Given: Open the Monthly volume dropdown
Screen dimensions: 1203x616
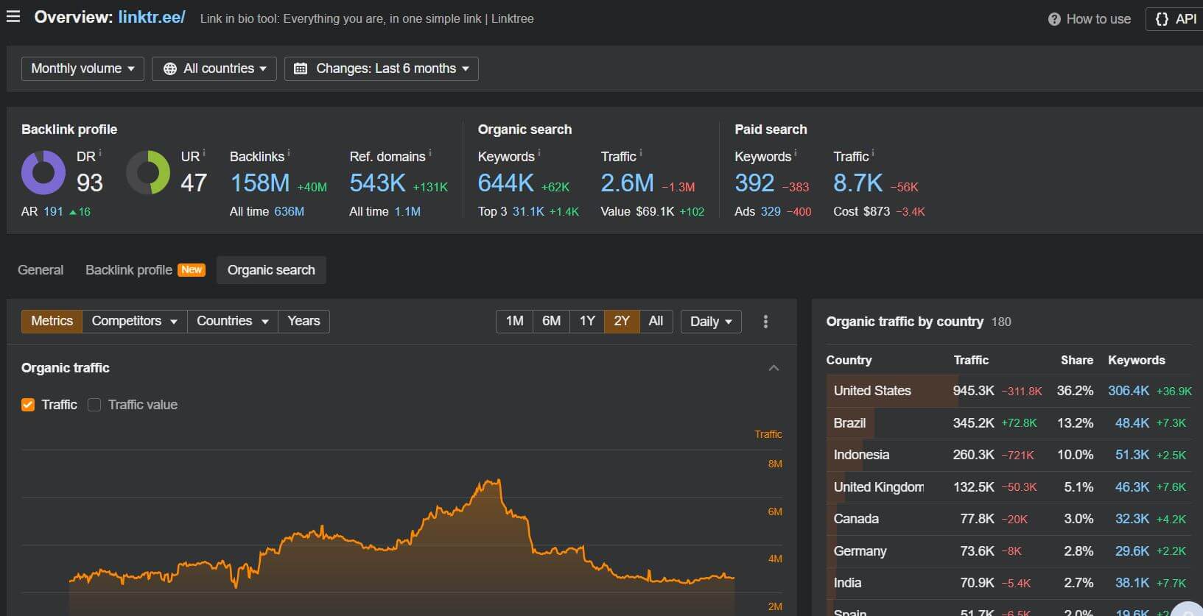Looking at the screenshot, I should (x=83, y=68).
